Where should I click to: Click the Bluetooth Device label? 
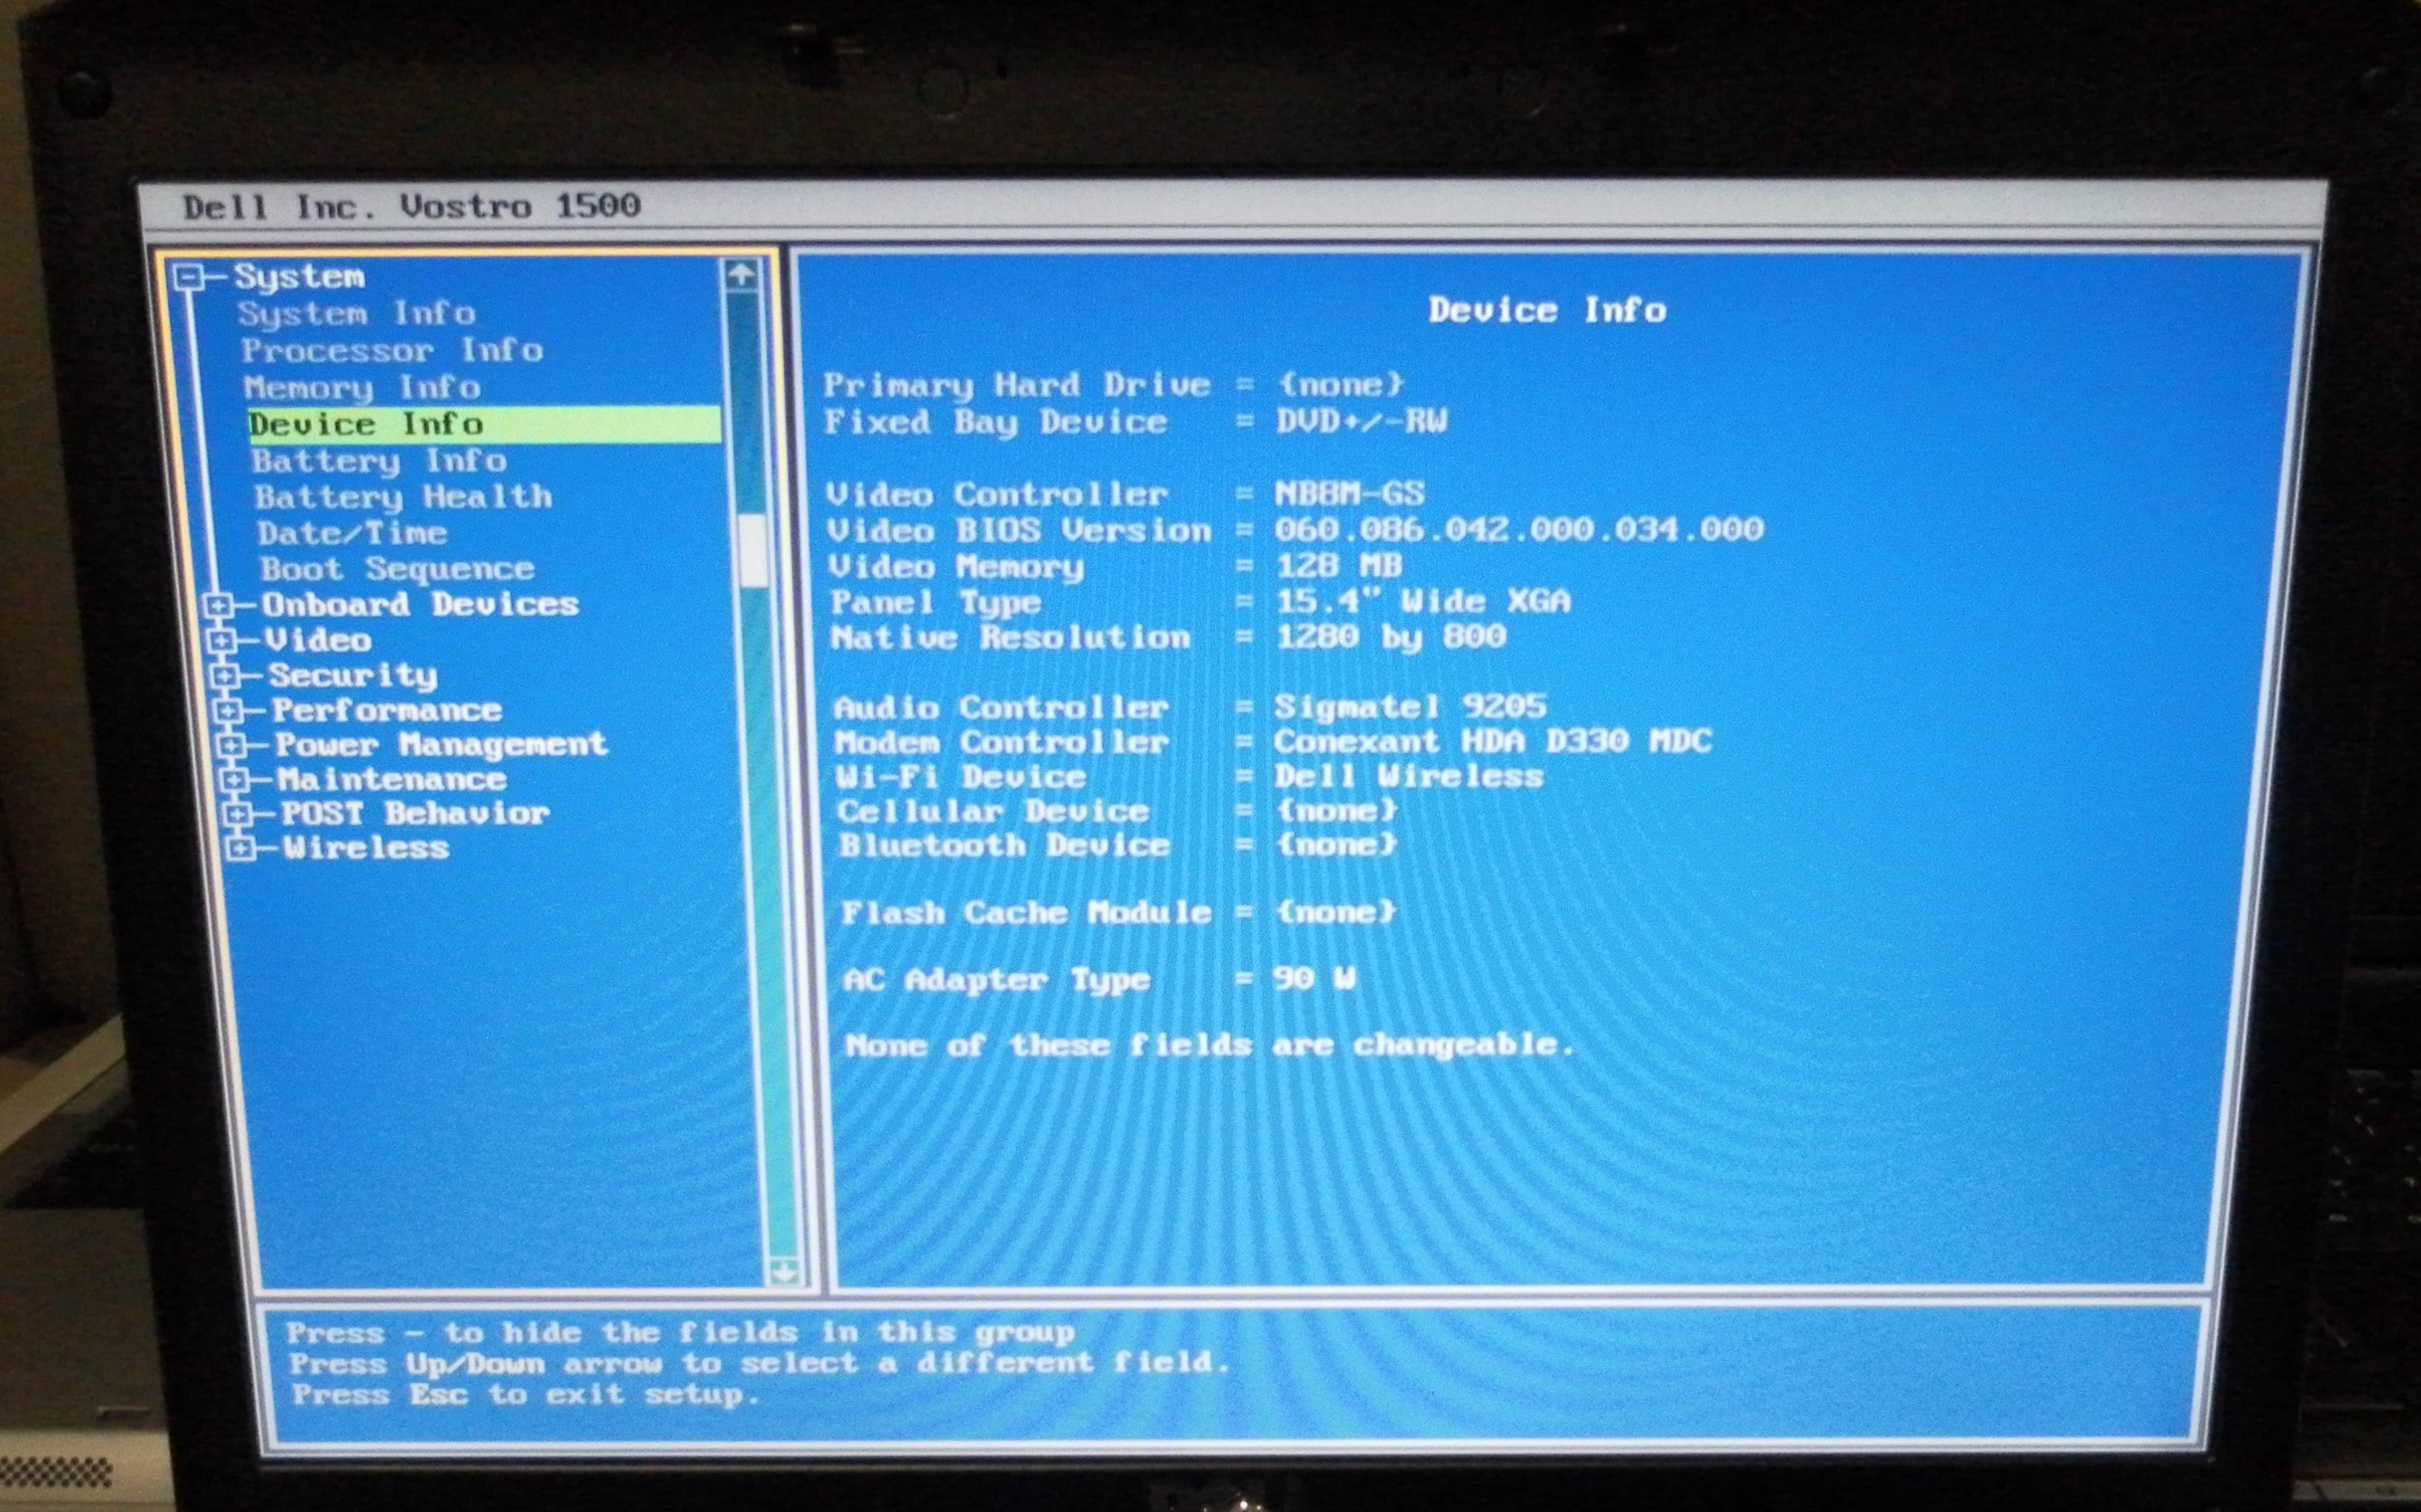[x=1005, y=846]
